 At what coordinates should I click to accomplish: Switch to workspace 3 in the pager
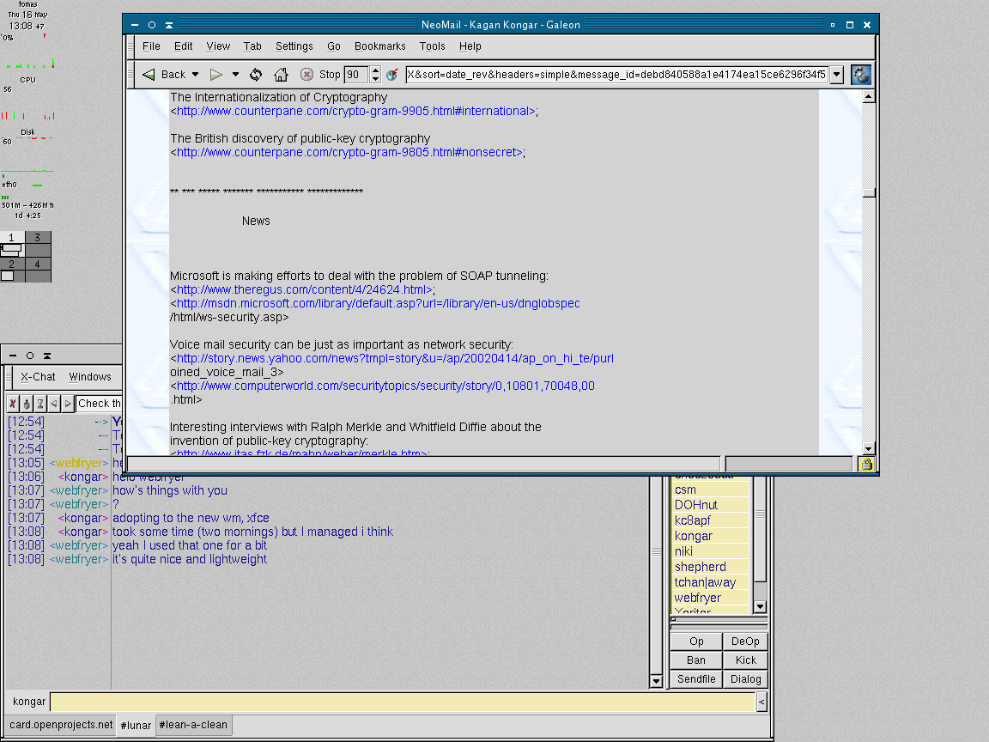(x=38, y=238)
